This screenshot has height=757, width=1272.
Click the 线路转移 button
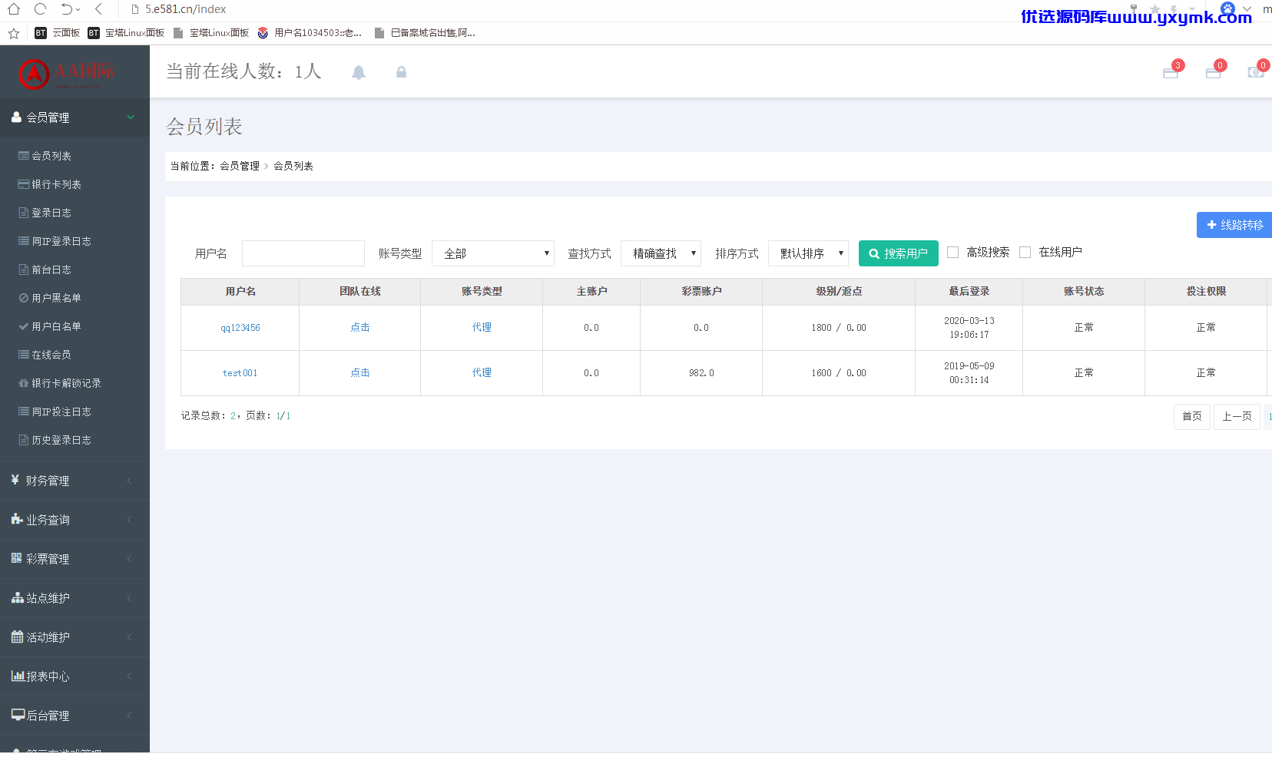[x=1234, y=225]
